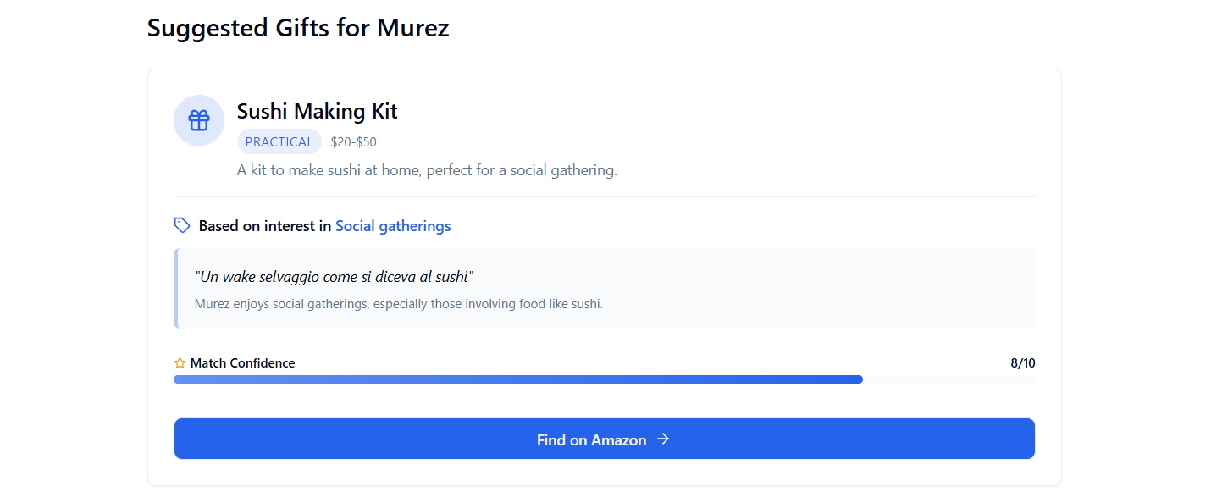The width and height of the screenshot is (1211, 503).
Task: Select the PRACTICAL category badge
Action: pos(279,142)
